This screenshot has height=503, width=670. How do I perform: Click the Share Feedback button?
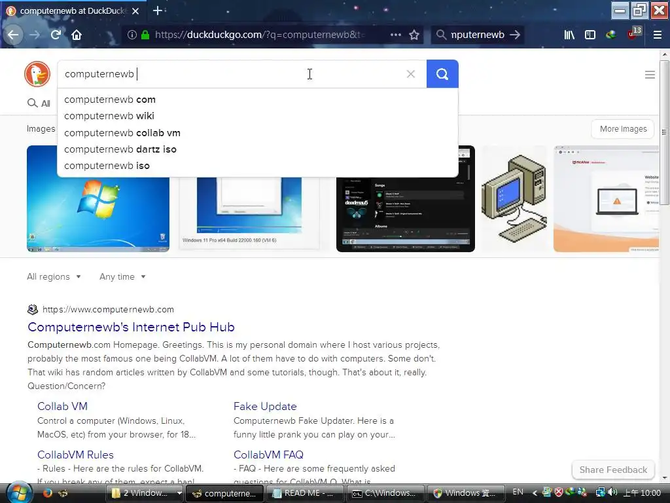tap(613, 470)
